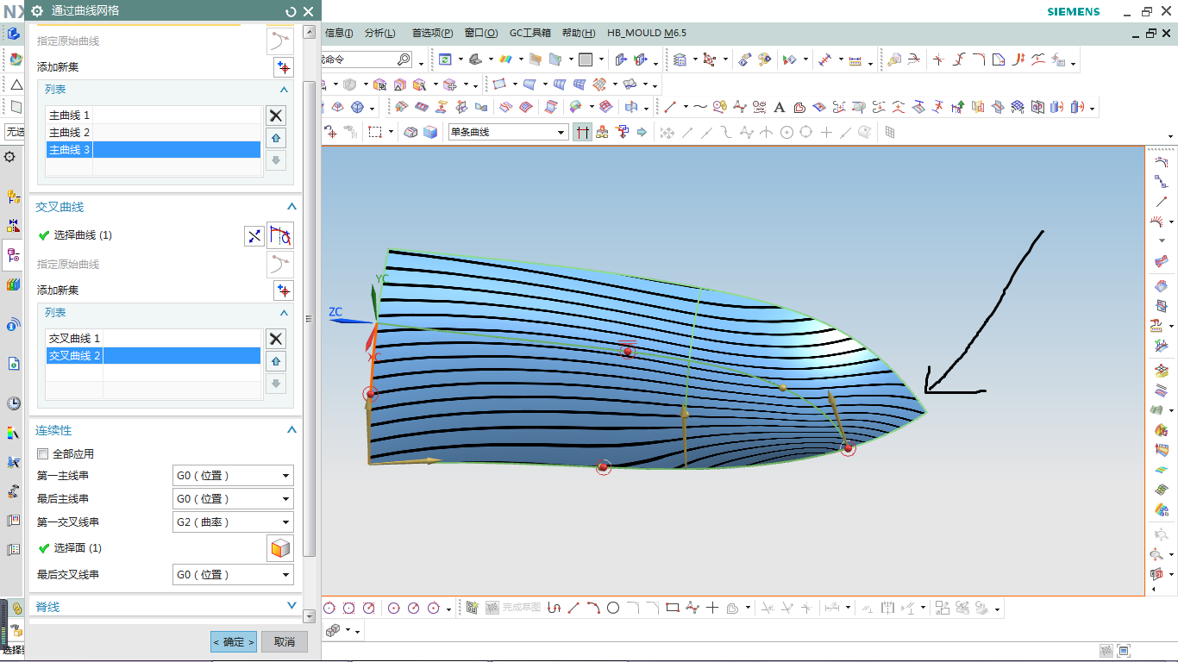Open the GC工具箱 menu
Screen dimensions: 1178x662
(529, 33)
